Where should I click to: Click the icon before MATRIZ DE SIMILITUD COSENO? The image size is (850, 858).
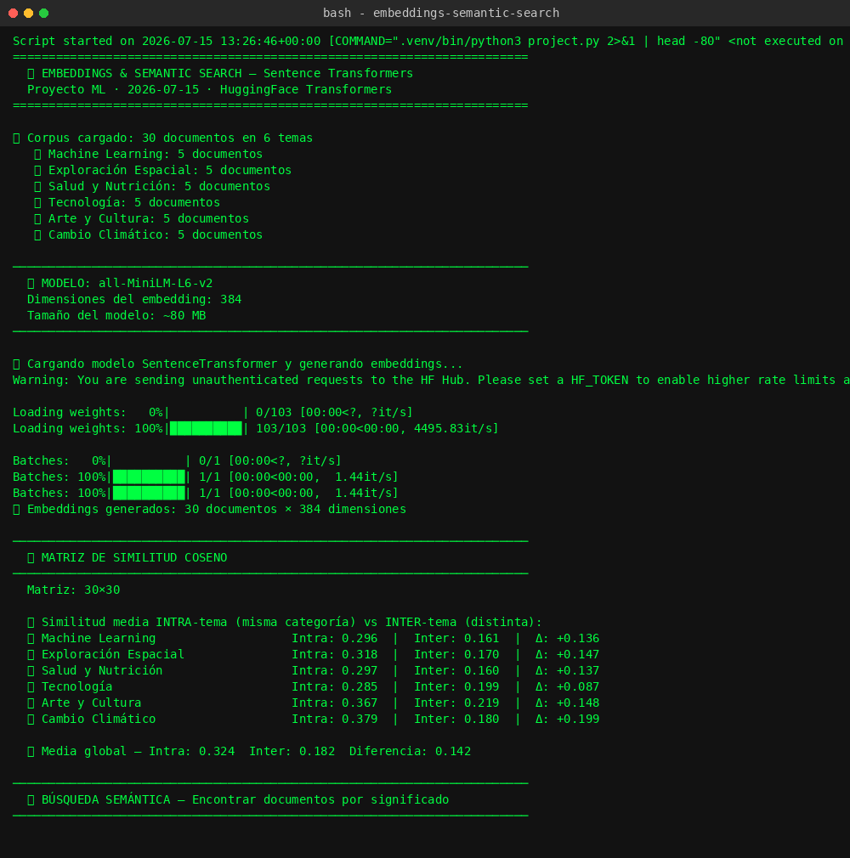[x=31, y=557]
